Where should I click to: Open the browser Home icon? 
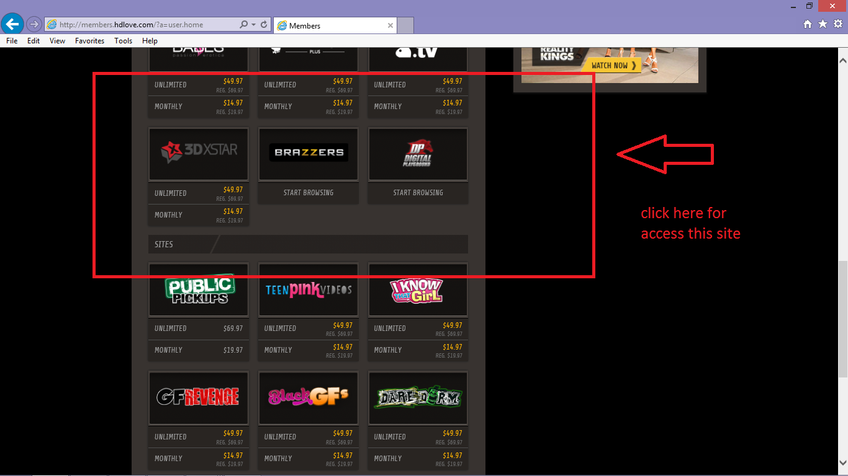(808, 24)
